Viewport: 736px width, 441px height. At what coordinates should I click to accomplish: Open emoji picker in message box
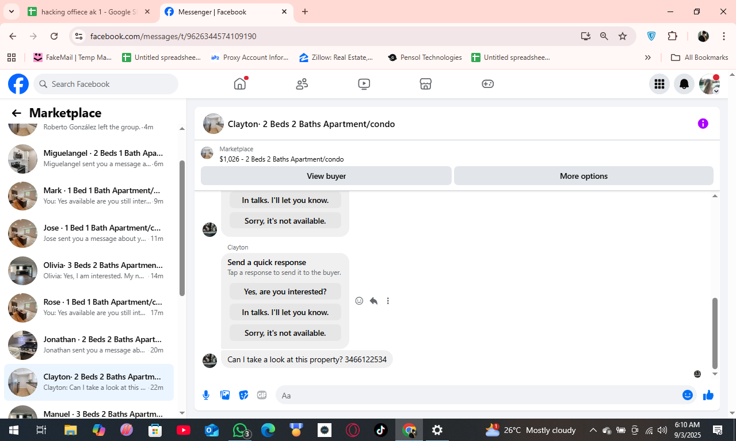point(687,395)
